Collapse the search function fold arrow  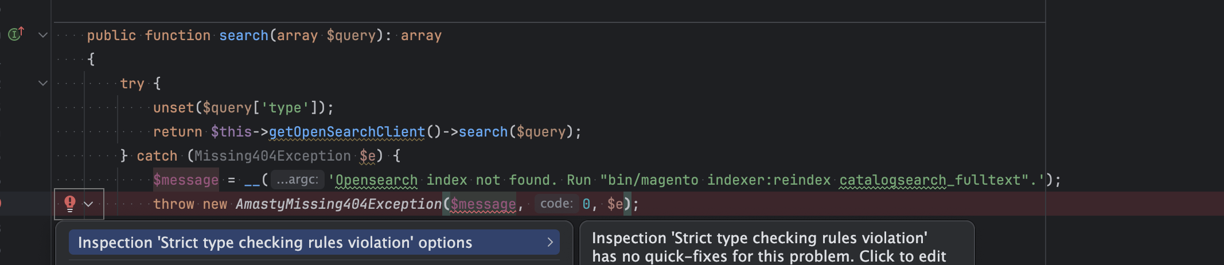tap(43, 35)
